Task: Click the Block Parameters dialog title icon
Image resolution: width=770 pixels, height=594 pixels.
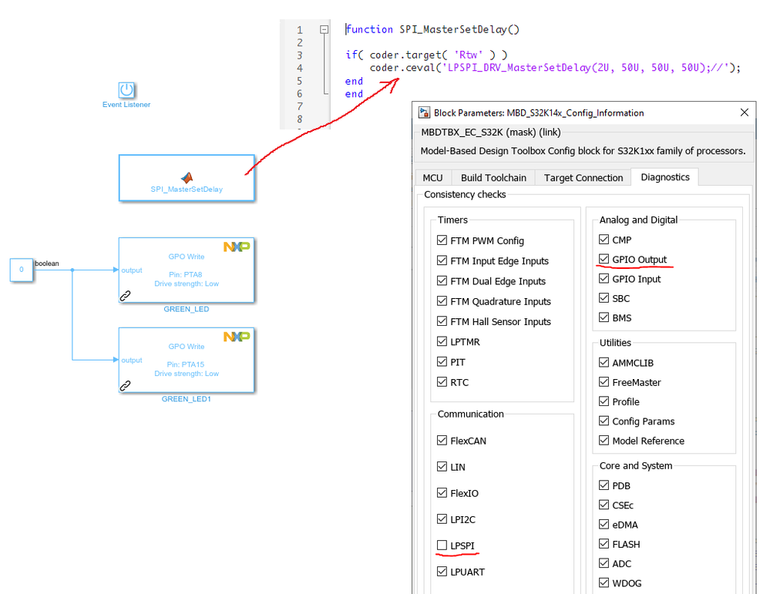Action: click(x=424, y=112)
